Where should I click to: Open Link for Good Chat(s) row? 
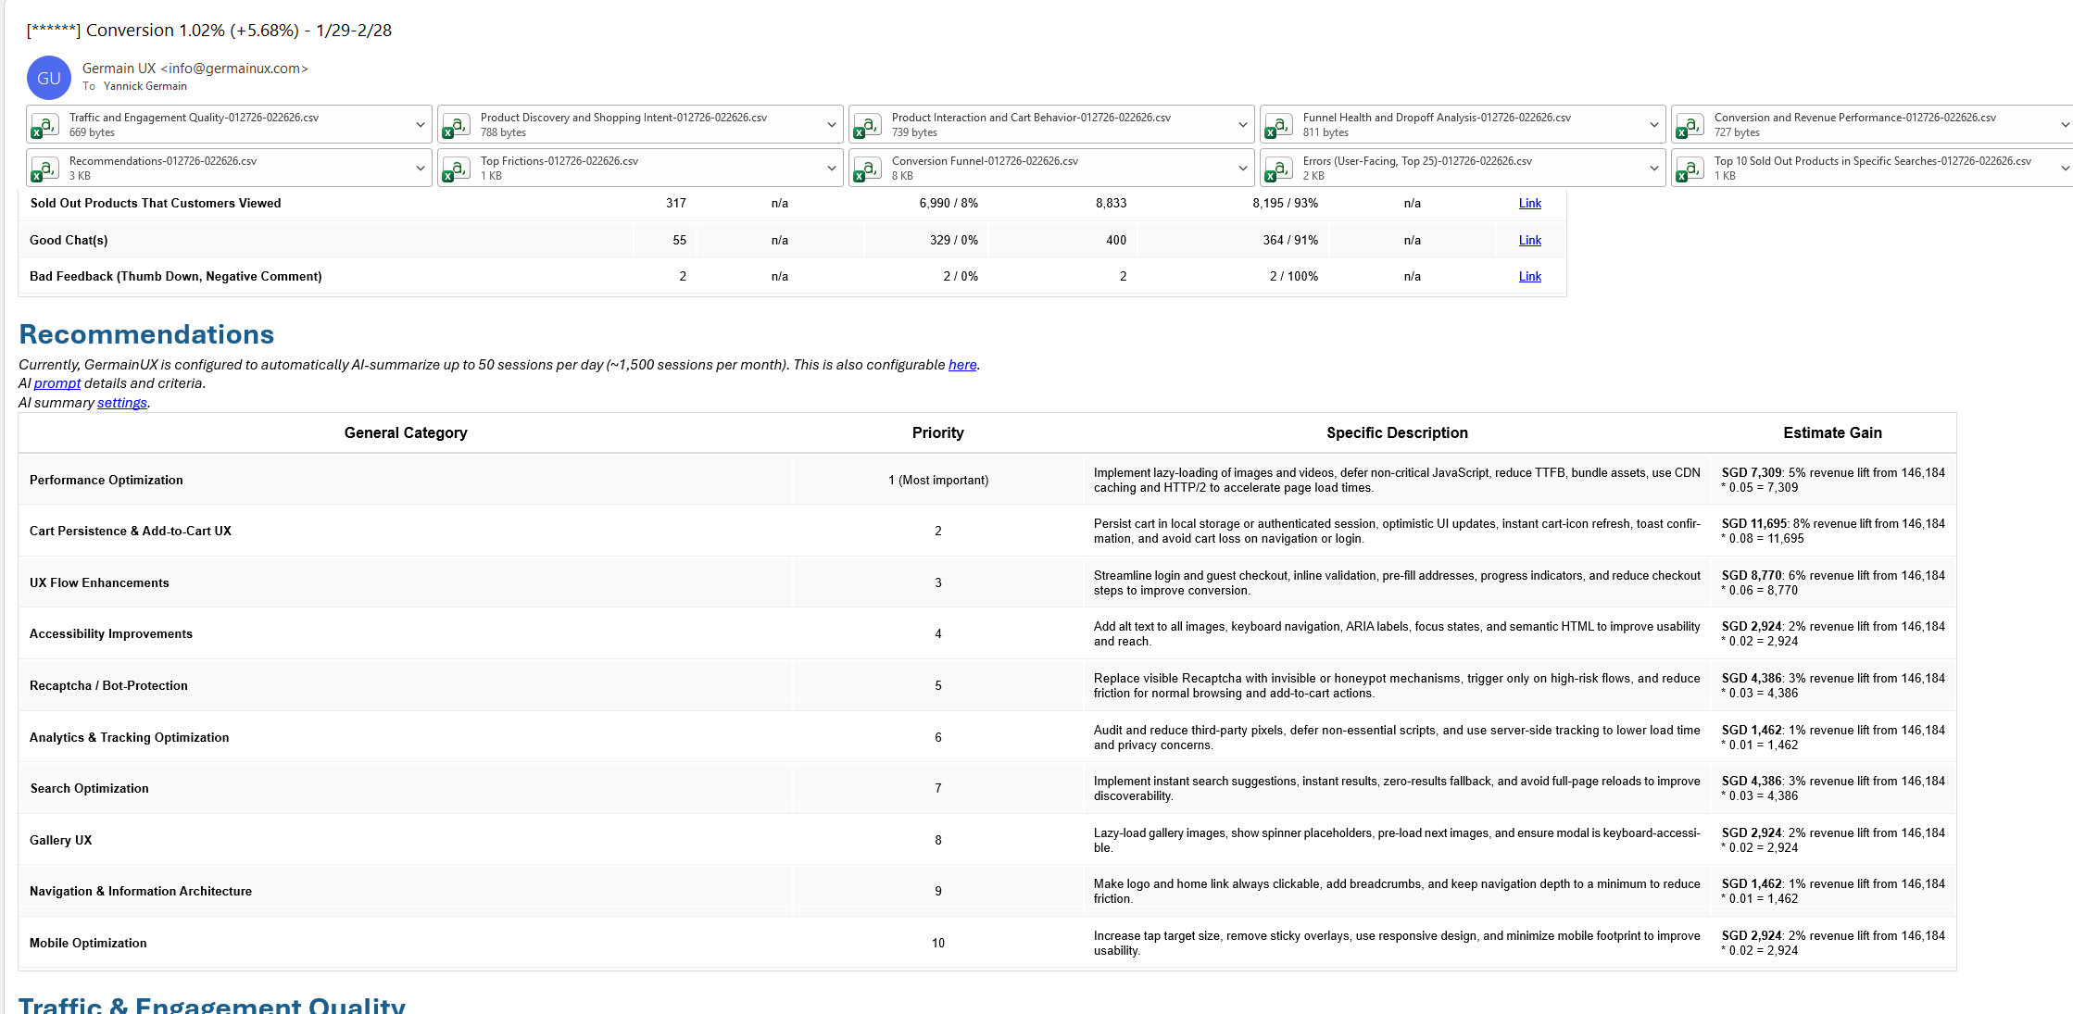(1529, 241)
